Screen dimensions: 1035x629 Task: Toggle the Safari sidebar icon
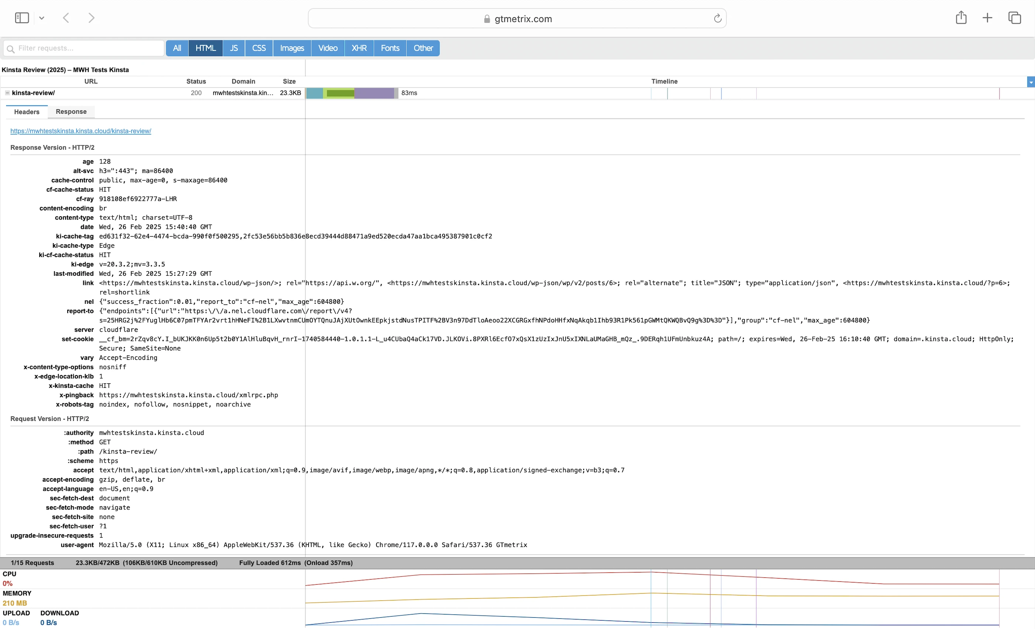(22, 18)
